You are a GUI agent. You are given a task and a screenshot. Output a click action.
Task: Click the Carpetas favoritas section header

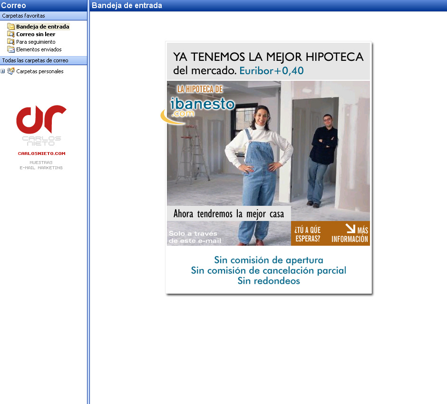click(44, 16)
